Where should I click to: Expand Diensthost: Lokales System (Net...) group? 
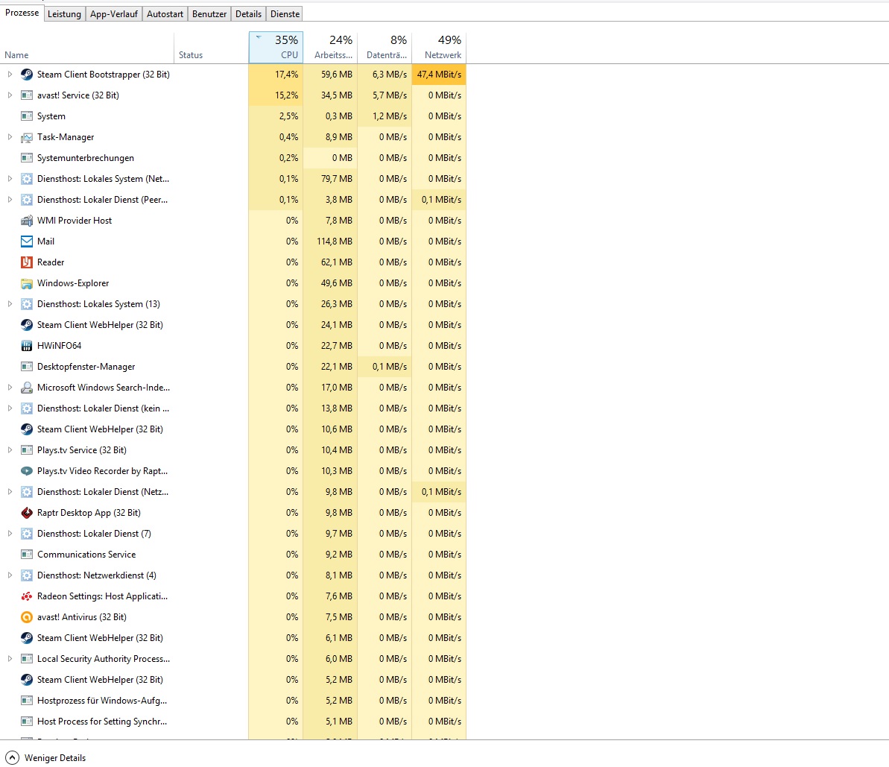tap(10, 179)
